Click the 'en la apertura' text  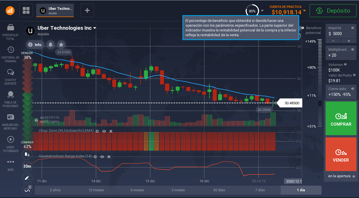click(x=339, y=176)
